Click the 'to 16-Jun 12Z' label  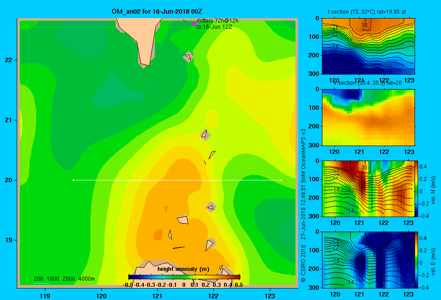(x=214, y=27)
